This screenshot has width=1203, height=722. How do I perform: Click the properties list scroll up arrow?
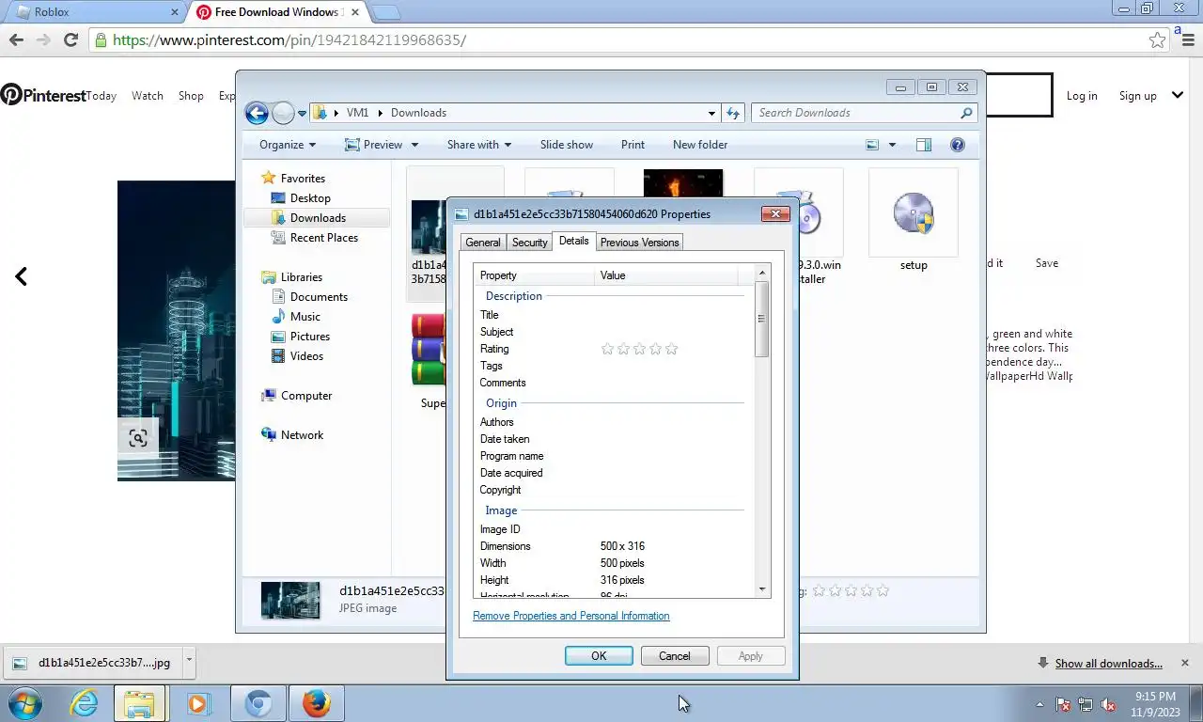pyautogui.click(x=761, y=274)
